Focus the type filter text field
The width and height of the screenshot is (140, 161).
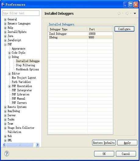(x=21, y=13)
